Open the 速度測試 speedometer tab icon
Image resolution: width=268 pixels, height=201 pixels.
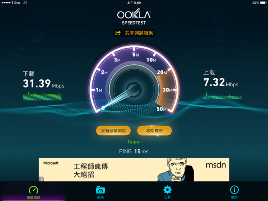(33, 190)
